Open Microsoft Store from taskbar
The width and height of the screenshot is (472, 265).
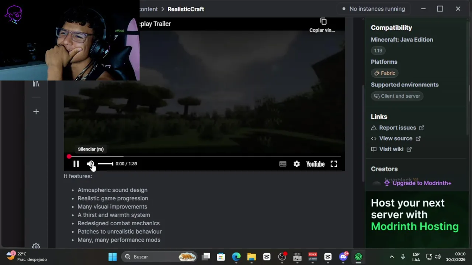pos(221,257)
